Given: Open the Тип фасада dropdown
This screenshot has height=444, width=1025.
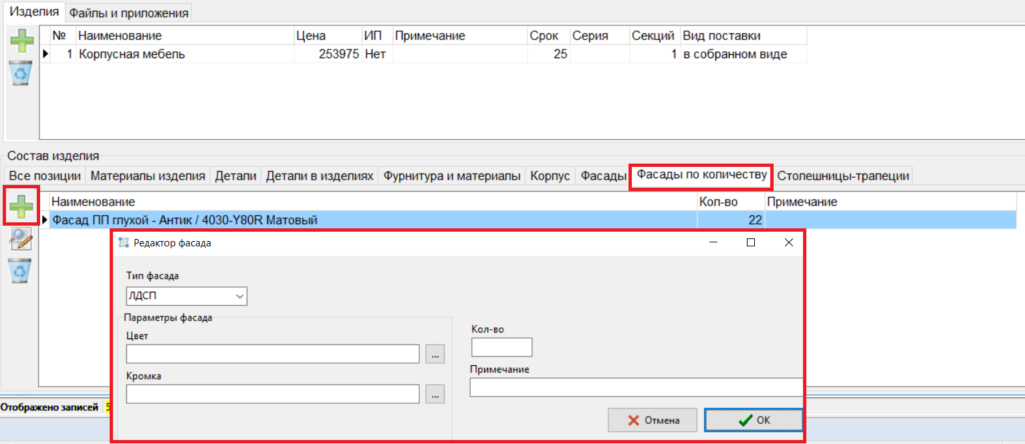Looking at the screenshot, I should (x=187, y=296).
